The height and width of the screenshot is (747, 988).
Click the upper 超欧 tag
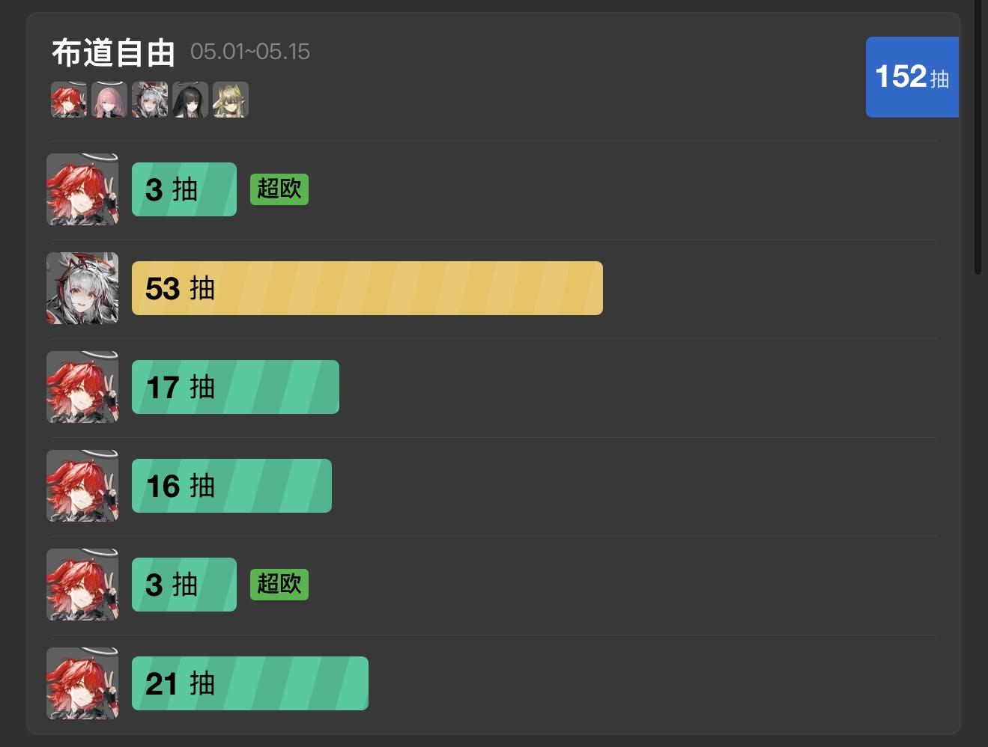coord(279,189)
